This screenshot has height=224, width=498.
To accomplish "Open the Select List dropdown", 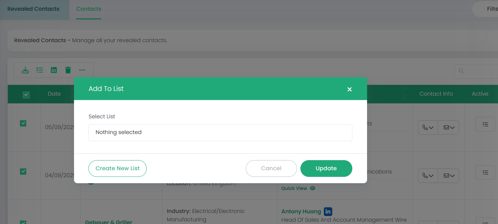I will pos(220,133).
